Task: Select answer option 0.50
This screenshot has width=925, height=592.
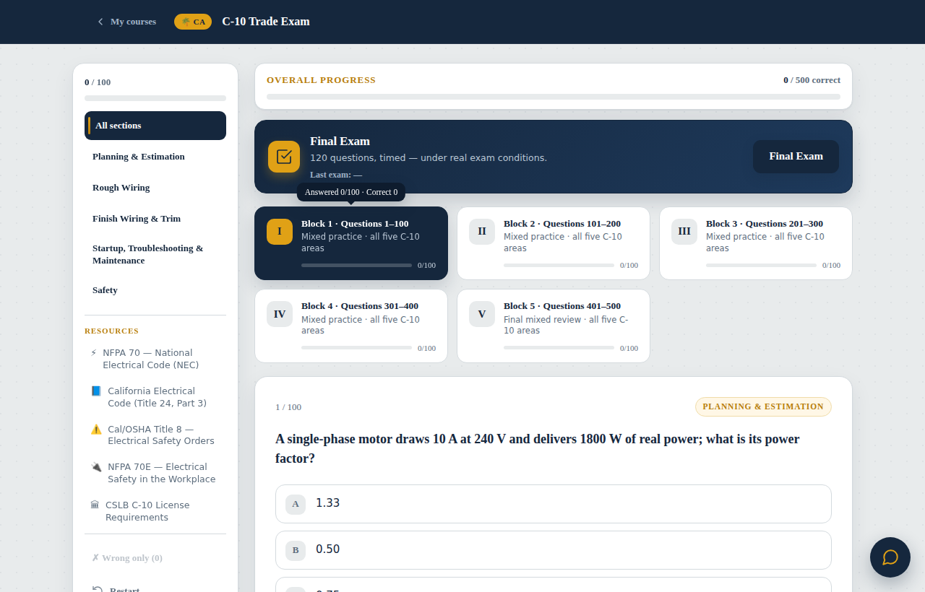Action: tap(554, 550)
